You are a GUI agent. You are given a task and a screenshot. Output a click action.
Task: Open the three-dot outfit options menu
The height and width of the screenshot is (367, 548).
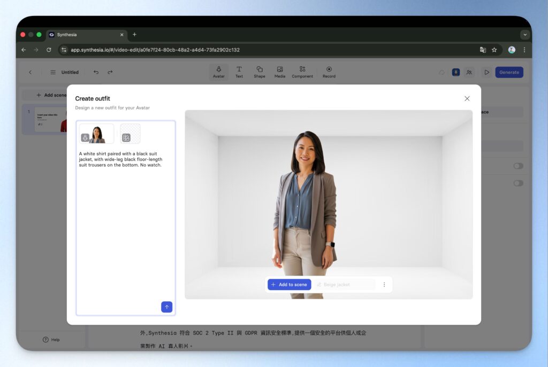(384, 285)
